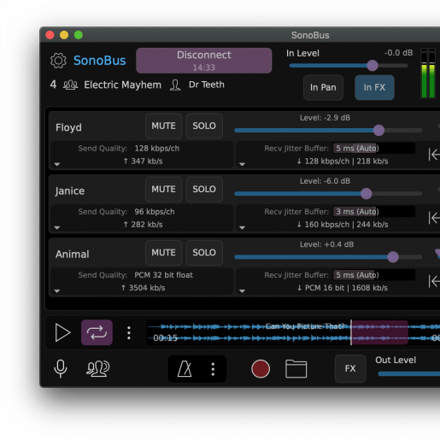
Task: Open the In Pan control
Action: 323,87
